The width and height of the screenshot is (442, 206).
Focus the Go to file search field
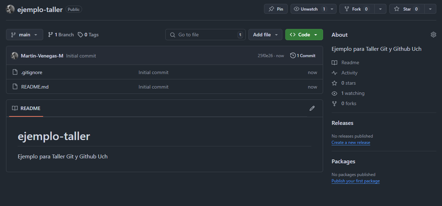coord(205,35)
